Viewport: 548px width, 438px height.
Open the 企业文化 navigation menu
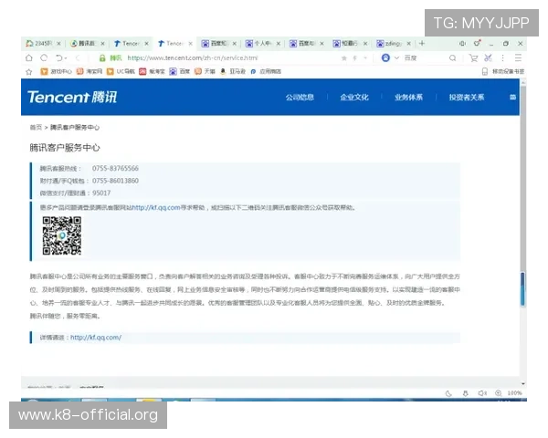pyautogui.click(x=354, y=97)
